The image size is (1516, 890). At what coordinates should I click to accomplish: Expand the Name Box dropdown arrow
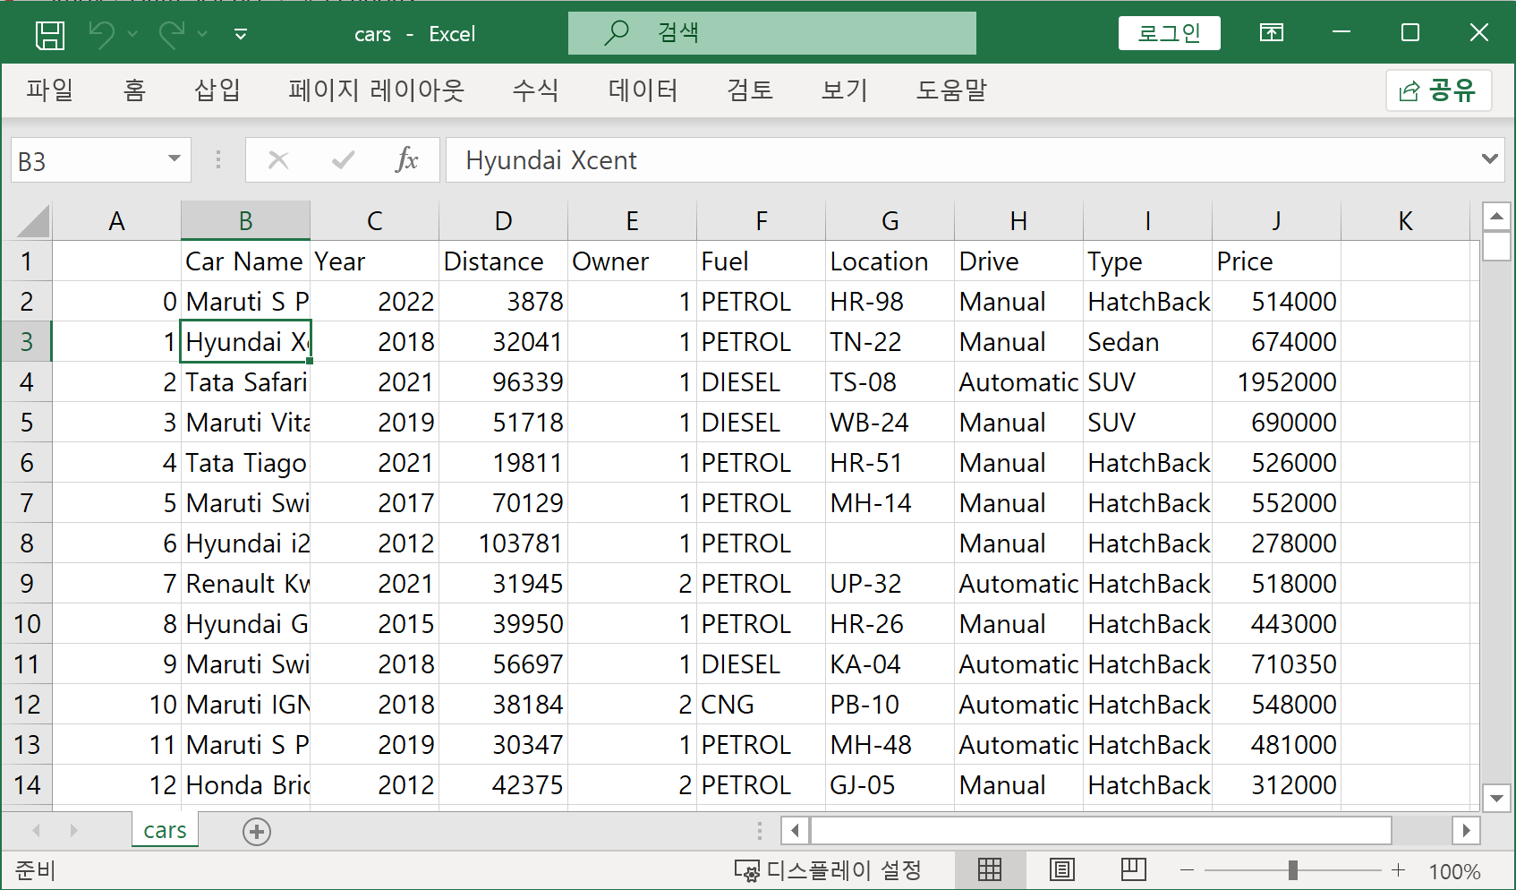coord(175,159)
